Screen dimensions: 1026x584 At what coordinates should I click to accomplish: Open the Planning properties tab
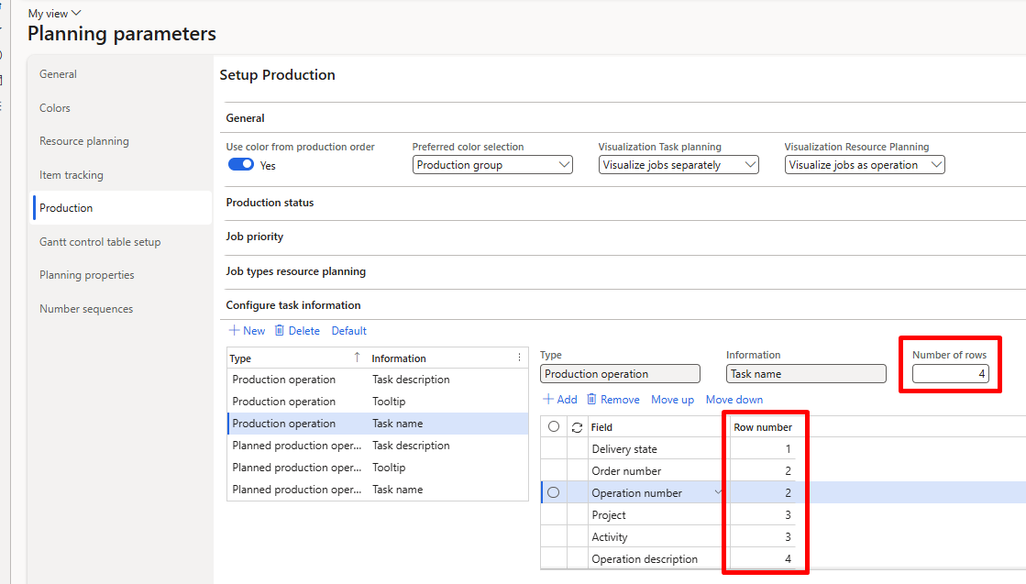click(x=122, y=275)
